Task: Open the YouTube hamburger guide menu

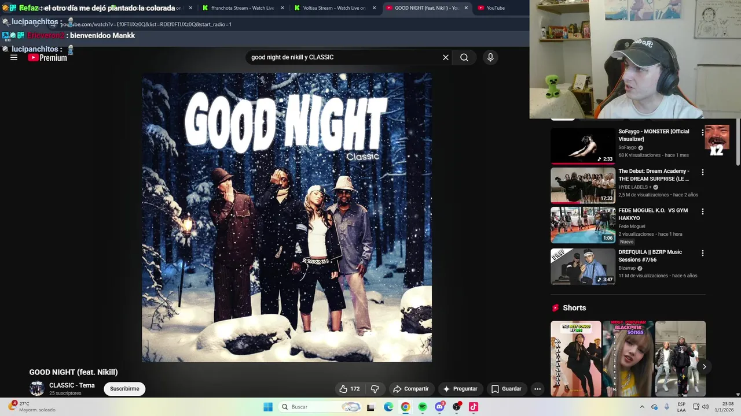Action: (14, 57)
